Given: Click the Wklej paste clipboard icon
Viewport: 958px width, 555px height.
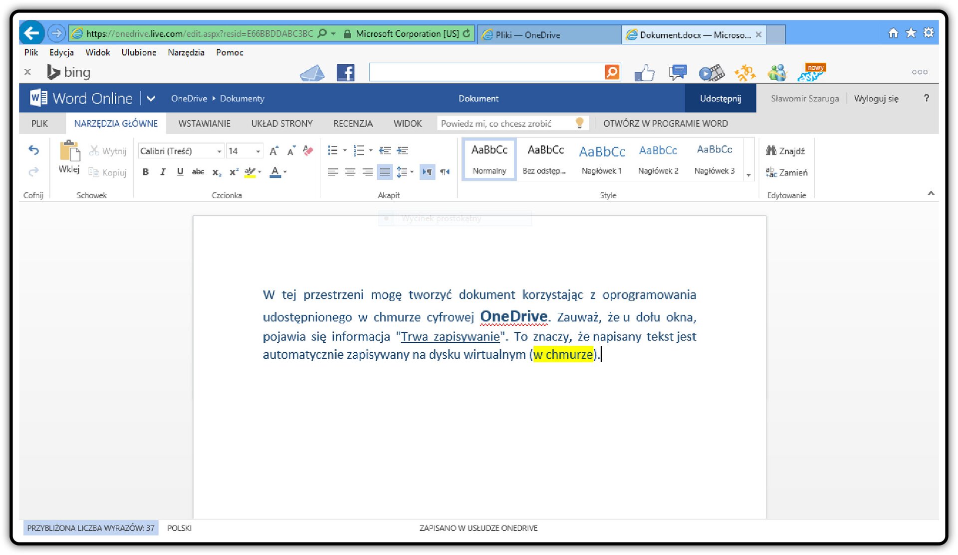Looking at the screenshot, I should point(69,151).
